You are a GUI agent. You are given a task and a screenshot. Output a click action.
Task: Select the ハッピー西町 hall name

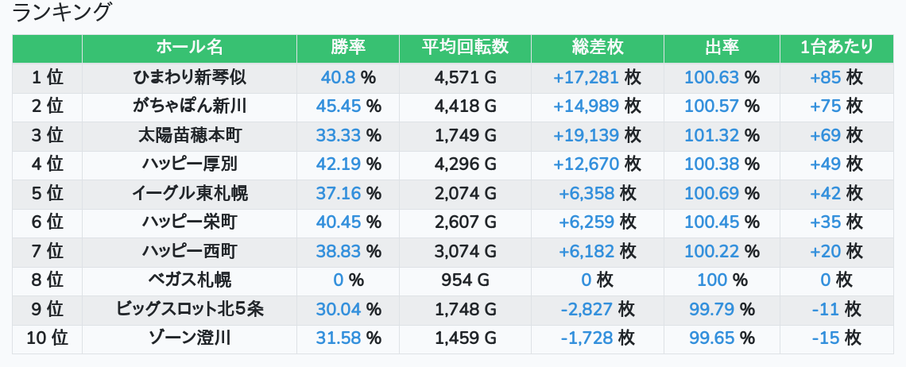(x=189, y=251)
